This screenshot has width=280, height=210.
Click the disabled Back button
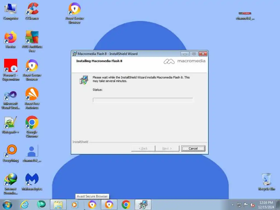143,148
